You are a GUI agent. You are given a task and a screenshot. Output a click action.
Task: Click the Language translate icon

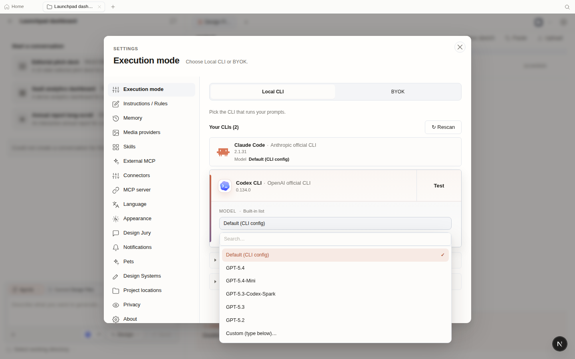pyautogui.click(x=116, y=205)
